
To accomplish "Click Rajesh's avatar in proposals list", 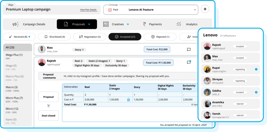I will tap(42, 62).
